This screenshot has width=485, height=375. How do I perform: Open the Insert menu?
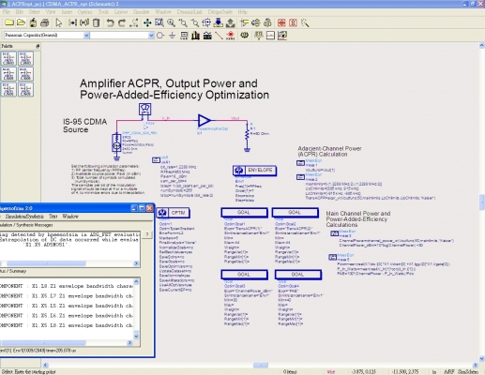pos(67,12)
